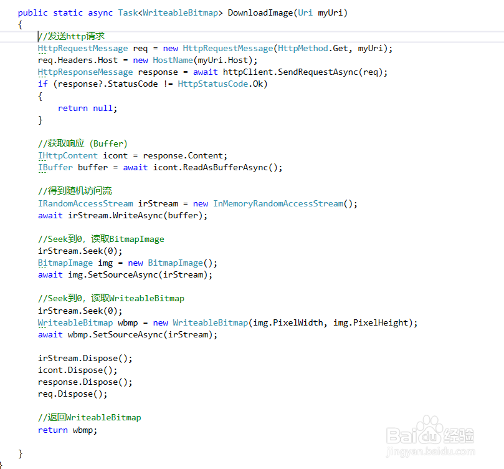Click the DownloadImage method name
This screenshot has width=504, height=469.
[x=260, y=13]
